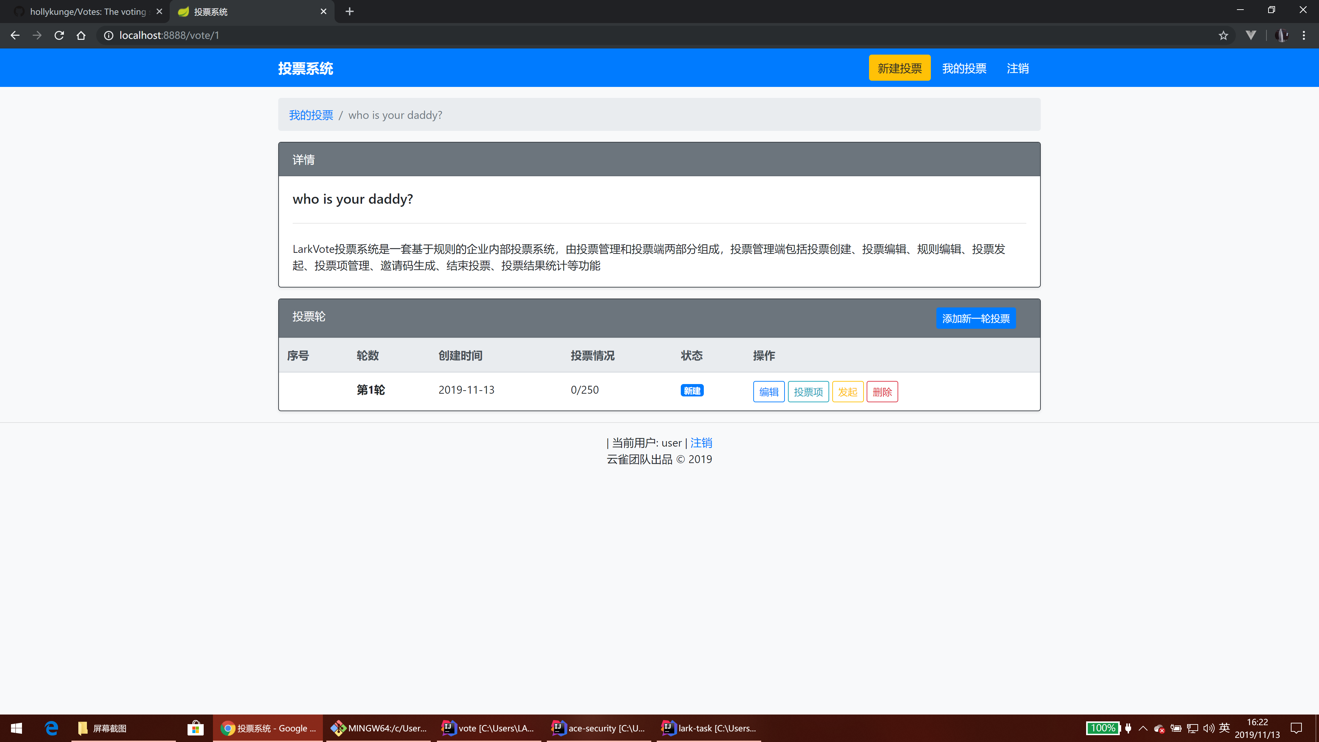Click the 我的投票 breadcrumb link
The width and height of the screenshot is (1319, 742).
click(311, 115)
